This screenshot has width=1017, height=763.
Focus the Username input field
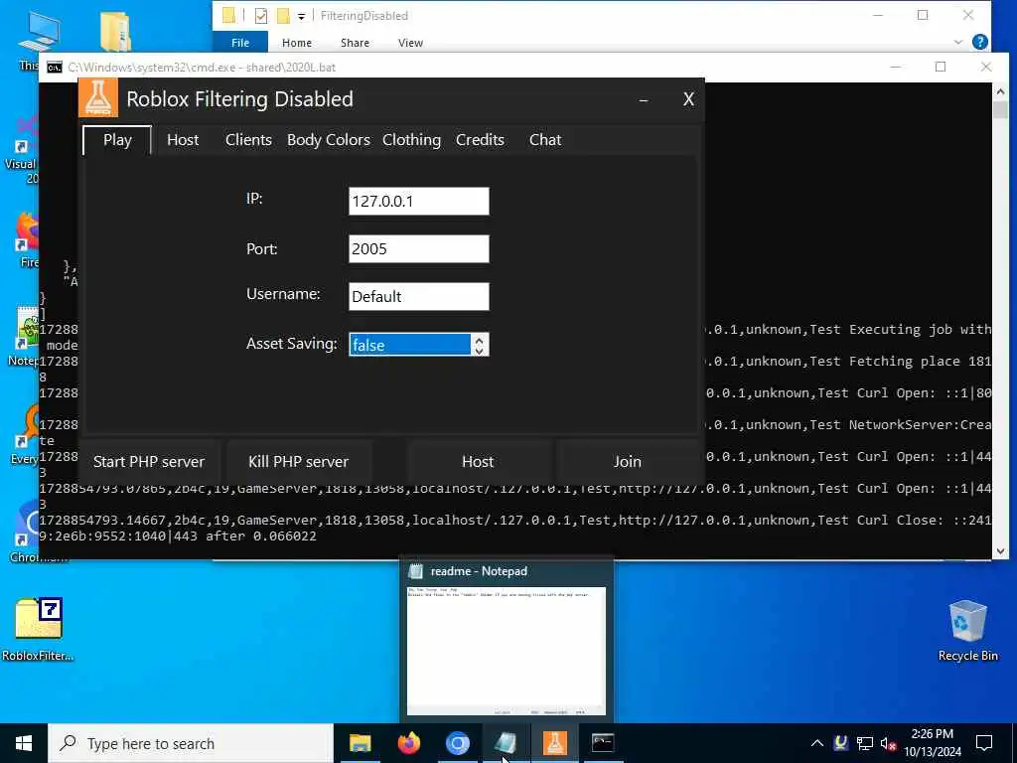click(419, 296)
